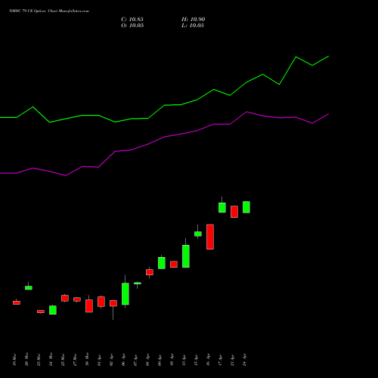Viewport: 378px width, 378px height.
Task: Select the 19 Mar date label
Action: click(x=14, y=360)
